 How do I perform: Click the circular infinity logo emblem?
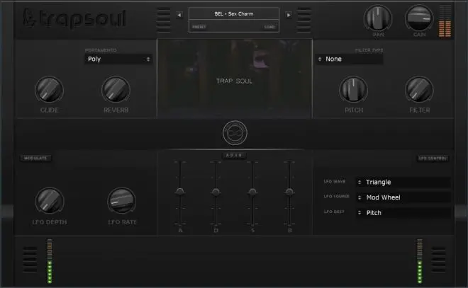(x=235, y=133)
